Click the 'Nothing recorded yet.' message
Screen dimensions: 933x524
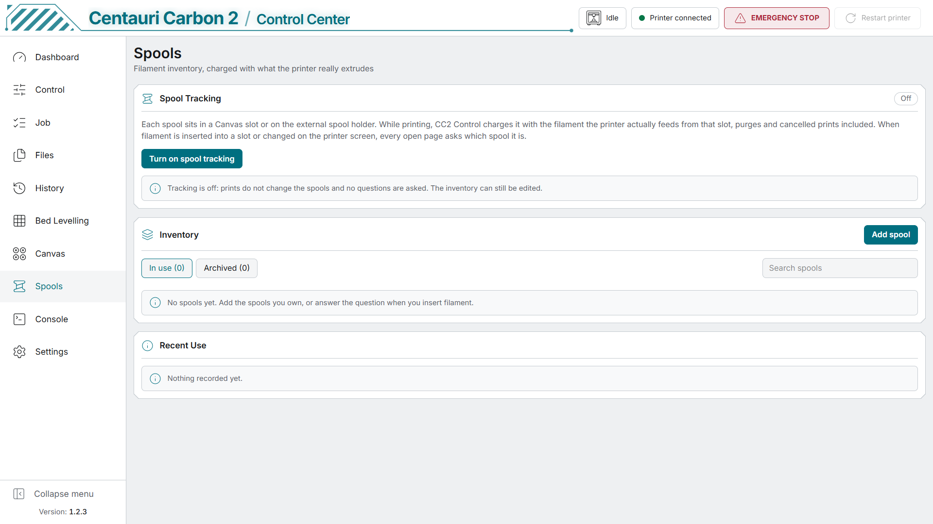point(205,378)
